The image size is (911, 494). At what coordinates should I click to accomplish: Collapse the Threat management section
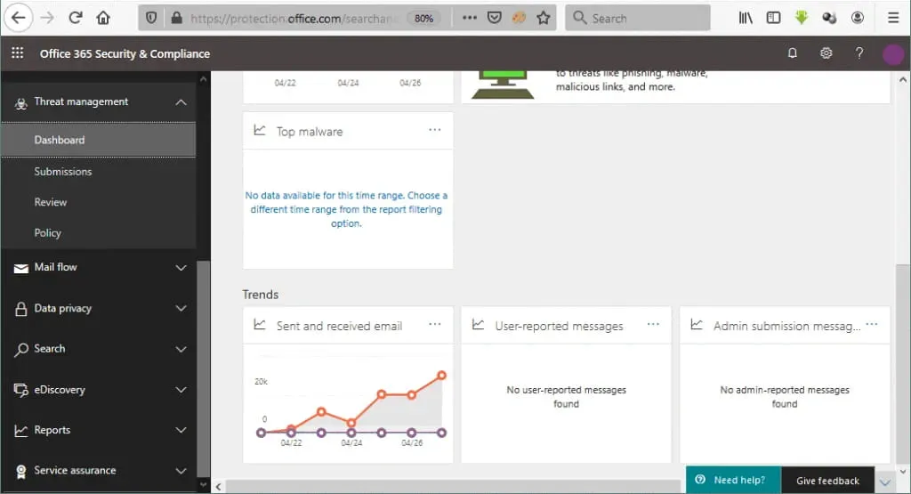point(181,102)
